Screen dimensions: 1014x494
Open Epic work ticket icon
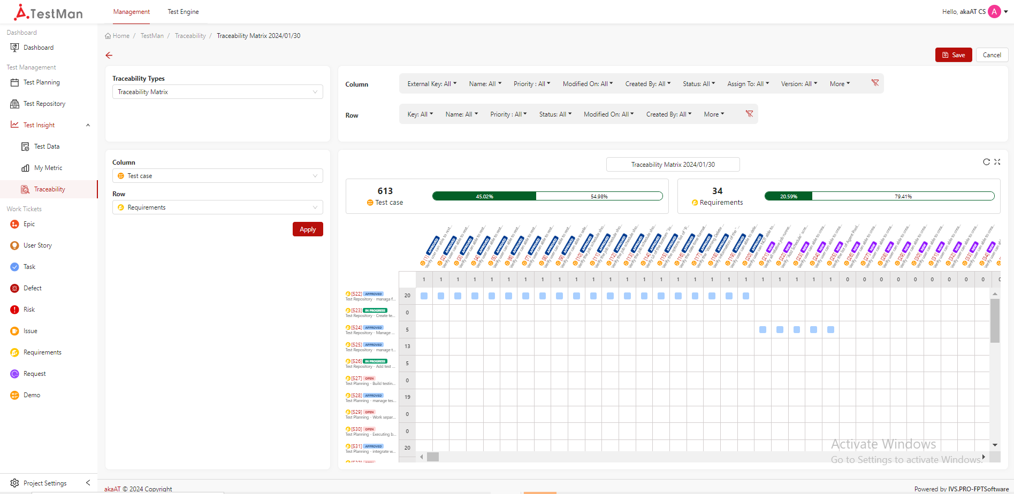pos(15,224)
